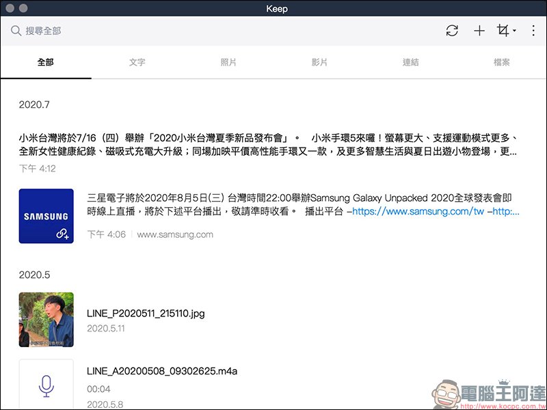Switch to the 影片 tab

pyautogui.click(x=319, y=62)
